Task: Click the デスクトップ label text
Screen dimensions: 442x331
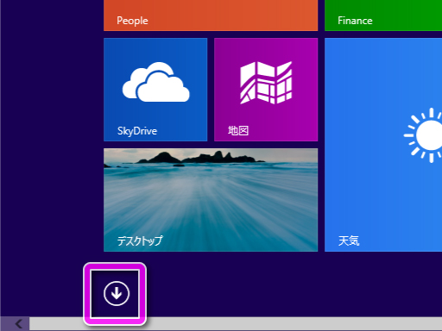Action: (x=140, y=240)
